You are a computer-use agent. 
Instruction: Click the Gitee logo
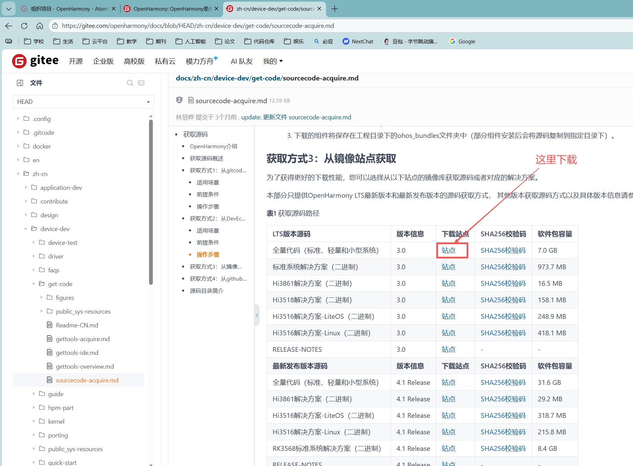(35, 61)
